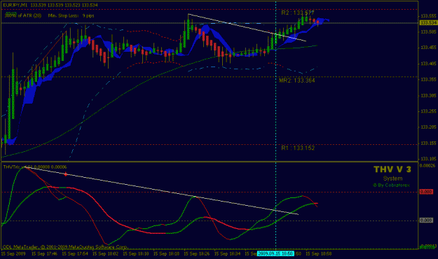The height and width of the screenshot is (259, 438).
Task: Click the 'THV V 3' title text
Action: tap(392, 169)
